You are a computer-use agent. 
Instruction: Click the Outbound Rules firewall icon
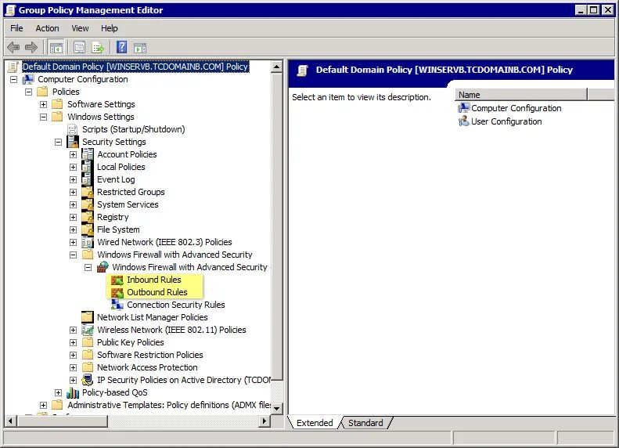tap(117, 293)
